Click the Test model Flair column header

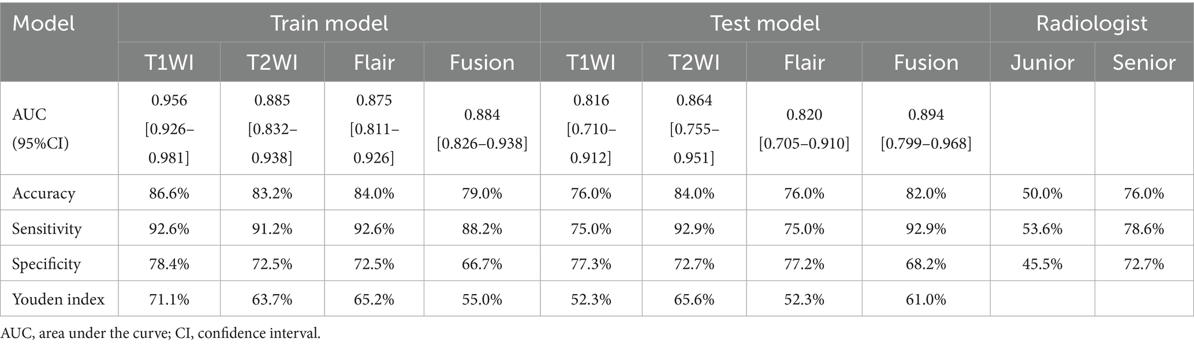(x=804, y=62)
